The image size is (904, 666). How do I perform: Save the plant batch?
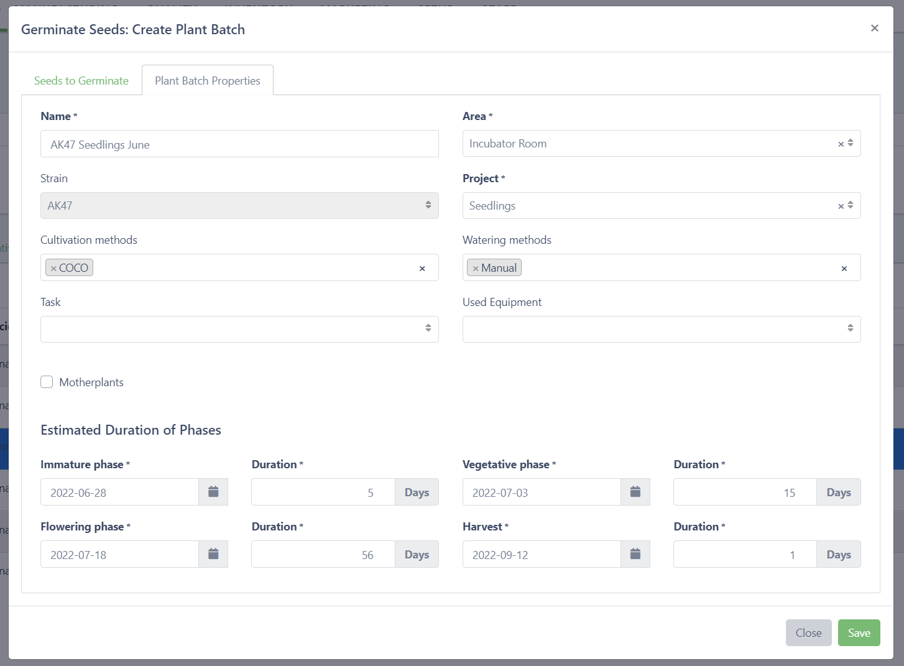click(859, 632)
